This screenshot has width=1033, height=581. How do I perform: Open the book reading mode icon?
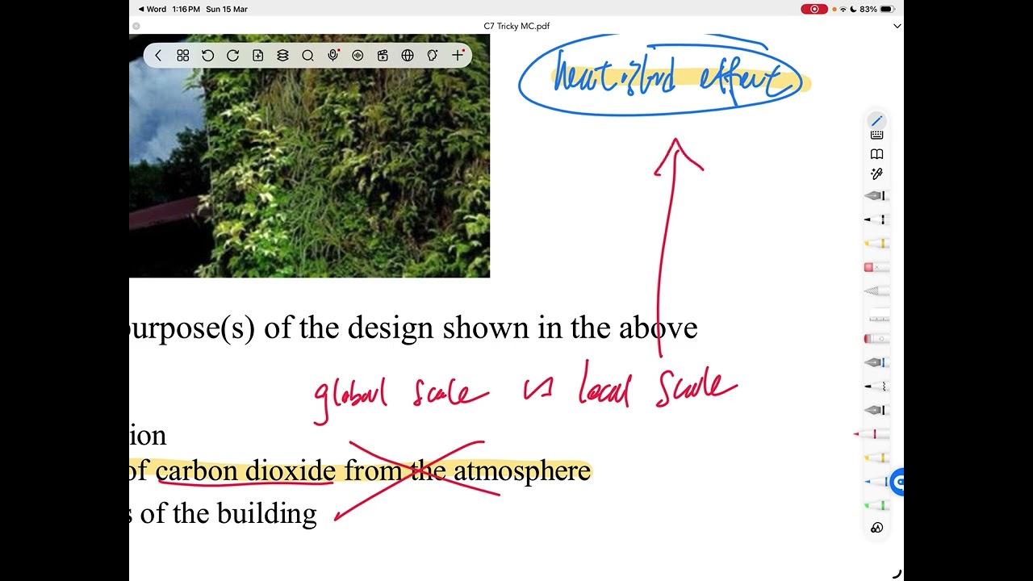876,154
